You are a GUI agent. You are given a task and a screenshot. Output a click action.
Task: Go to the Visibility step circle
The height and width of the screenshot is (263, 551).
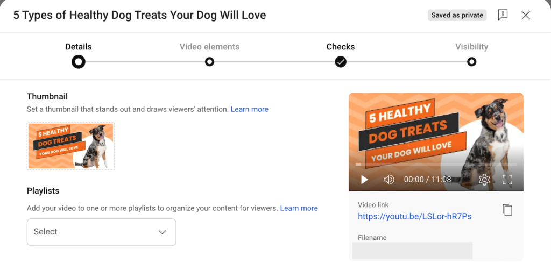point(471,62)
